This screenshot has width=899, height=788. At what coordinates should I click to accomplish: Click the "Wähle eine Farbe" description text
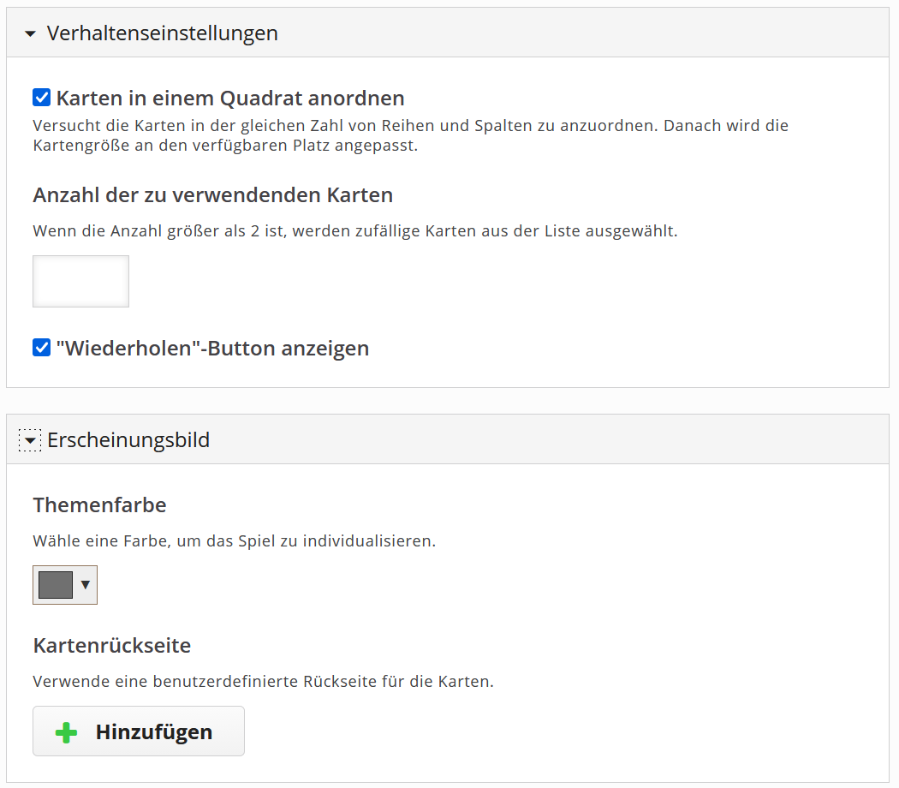pos(234,541)
